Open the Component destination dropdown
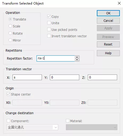Viewport: 123px width, 136px height. tap(32, 127)
